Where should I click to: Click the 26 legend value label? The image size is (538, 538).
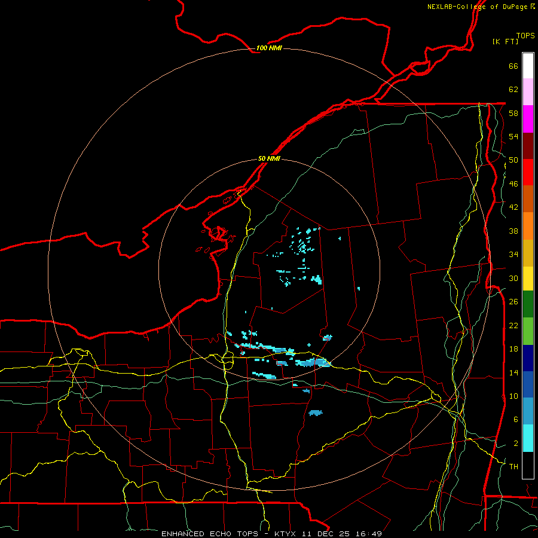click(x=513, y=302)
